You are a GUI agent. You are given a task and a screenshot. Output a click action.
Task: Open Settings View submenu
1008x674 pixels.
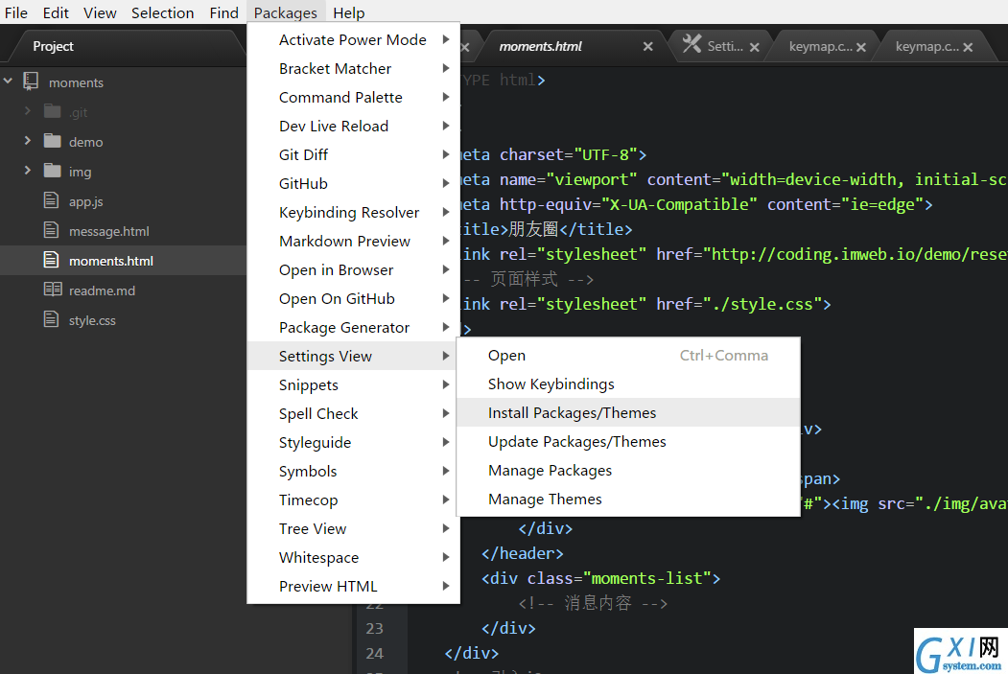[x=353, y=356]
